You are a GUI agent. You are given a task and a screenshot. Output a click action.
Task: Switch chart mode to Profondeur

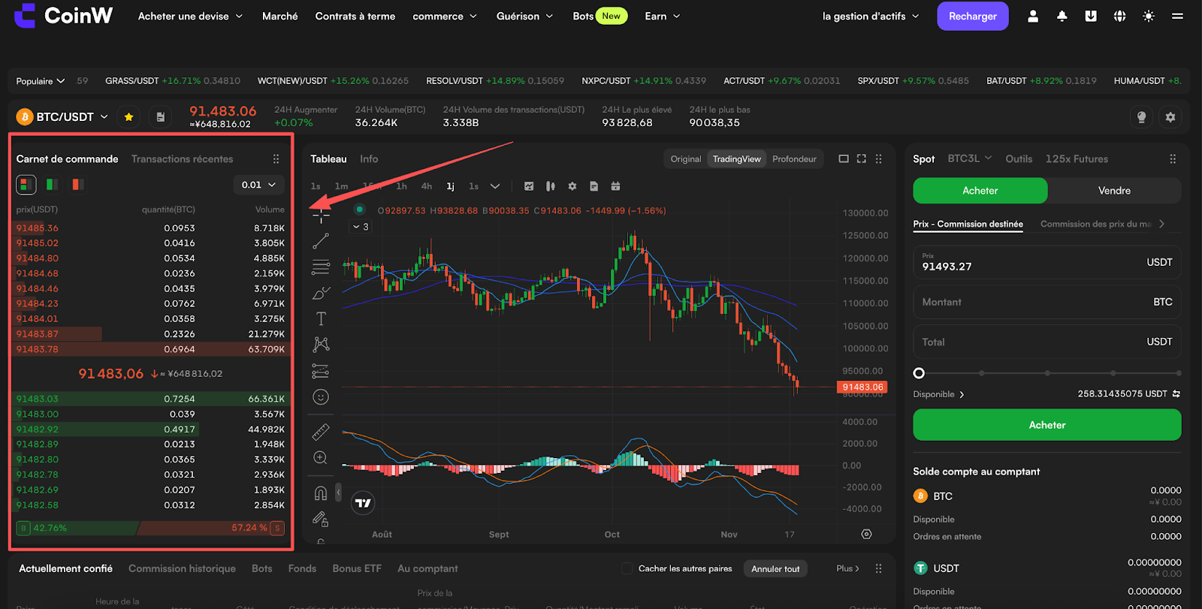794,159
